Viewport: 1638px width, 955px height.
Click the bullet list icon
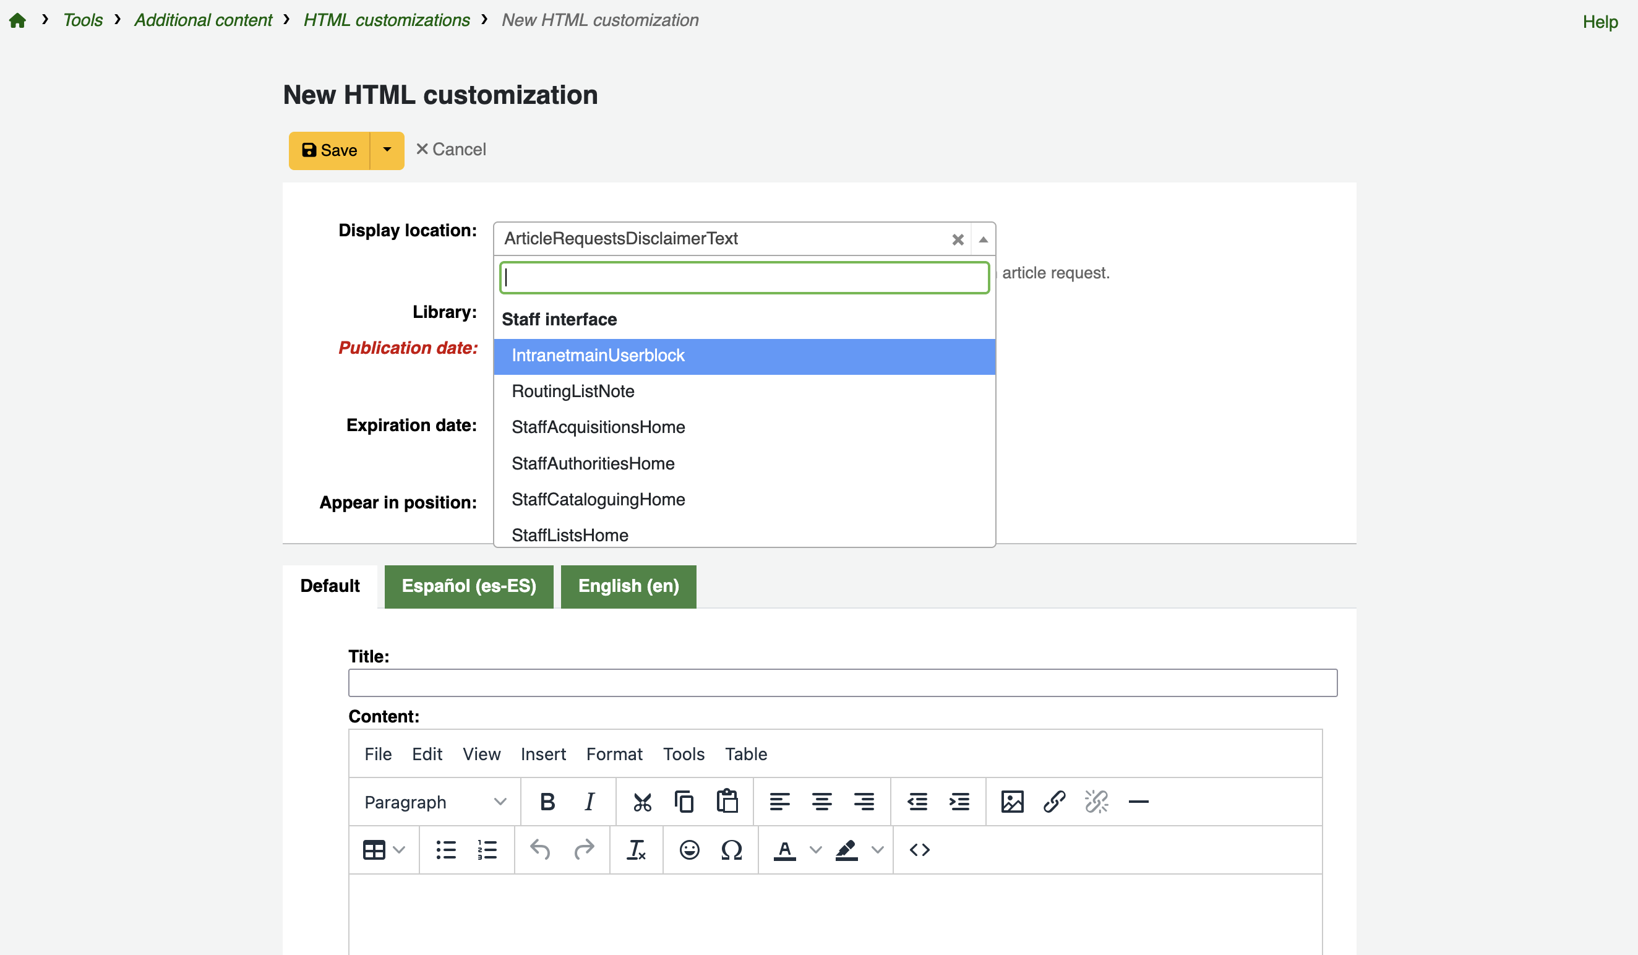click(445, 850)
